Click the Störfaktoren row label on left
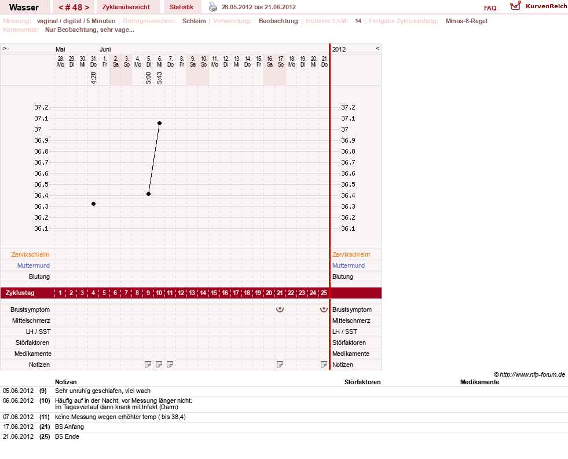The height and width of the screenshot is (459, 568). (32, 343)
